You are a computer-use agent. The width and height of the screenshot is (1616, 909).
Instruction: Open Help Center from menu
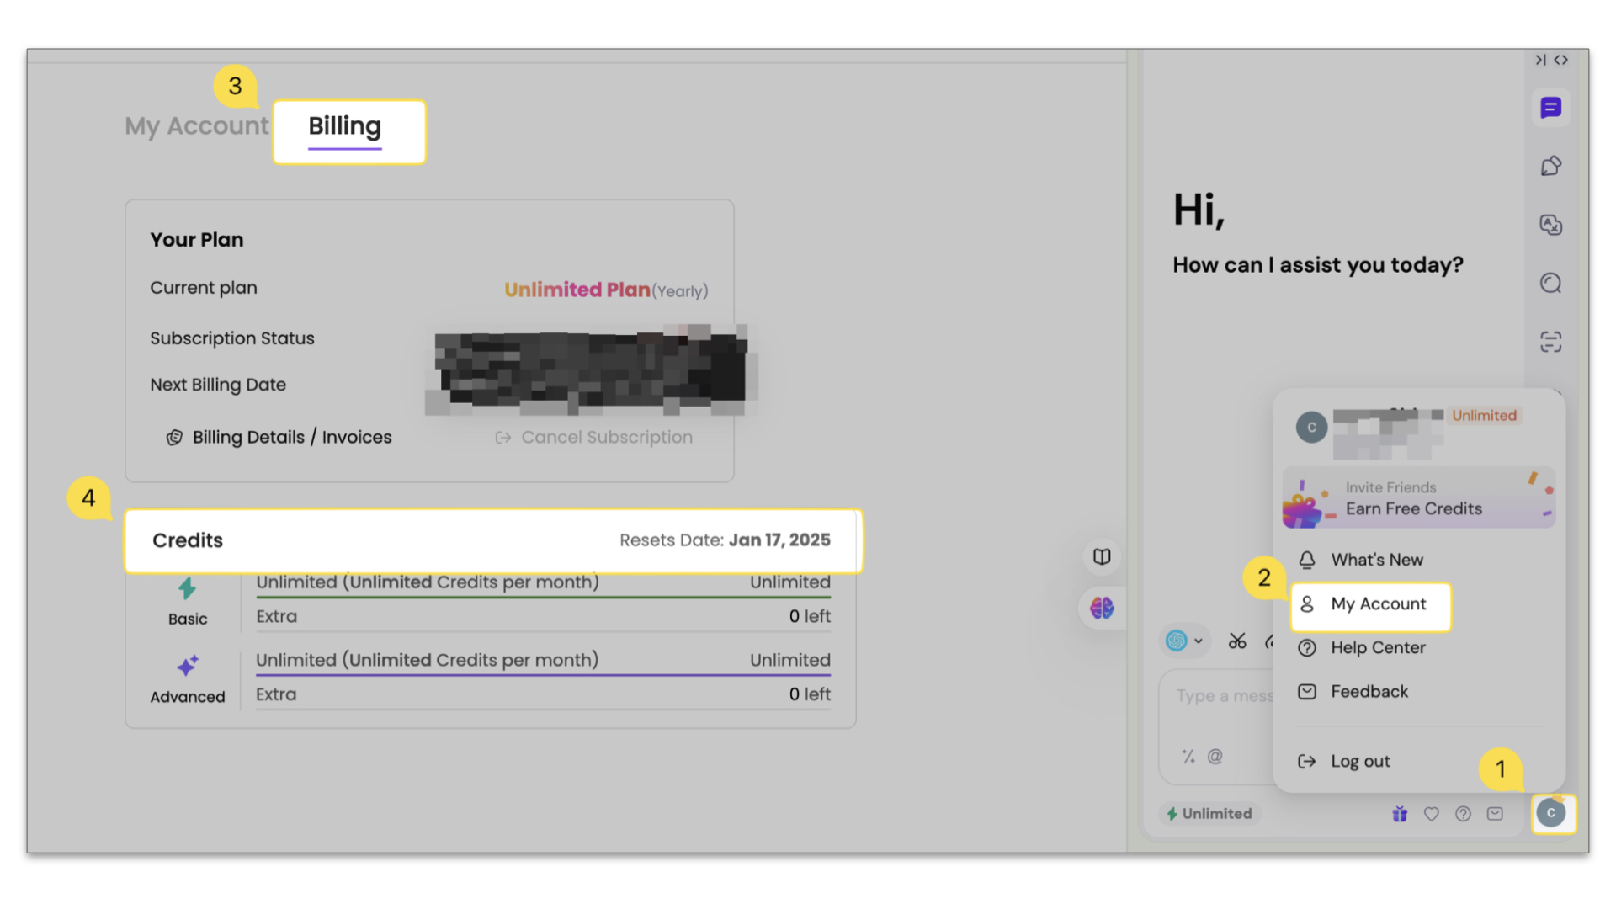pyautogui.click(x=1378, y=648)
